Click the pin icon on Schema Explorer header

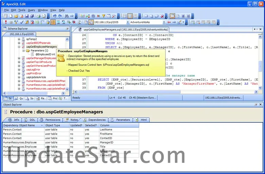coord(67,29)
